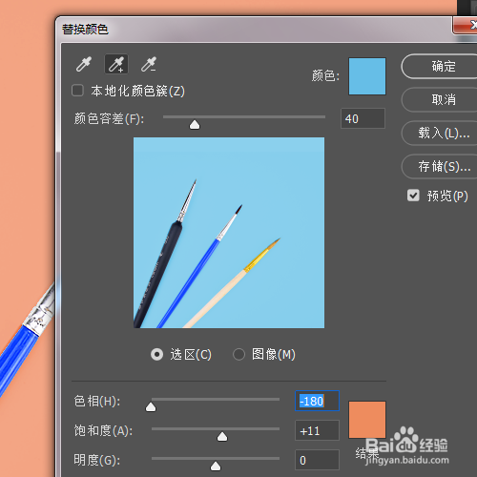Image resolution: width=477 pixels, height=477 pixels.
Task: Enable 本地化颜色簇(Z) checkbox
Action: [78, 91]
